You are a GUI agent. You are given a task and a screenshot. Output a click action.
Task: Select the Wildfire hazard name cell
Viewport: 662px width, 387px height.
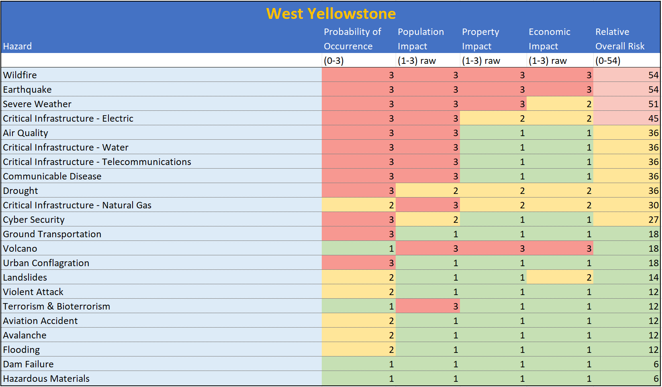click(x=20, y=75)
